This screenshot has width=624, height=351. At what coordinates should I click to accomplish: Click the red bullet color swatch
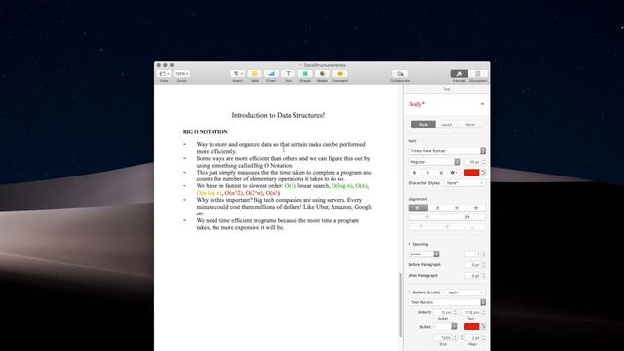(x=472, y=327)
